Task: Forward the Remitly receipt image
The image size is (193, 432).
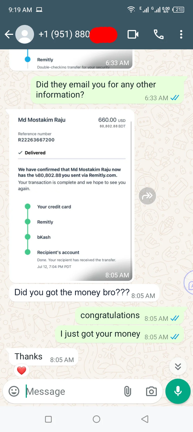Action: (x=147, y=196)
